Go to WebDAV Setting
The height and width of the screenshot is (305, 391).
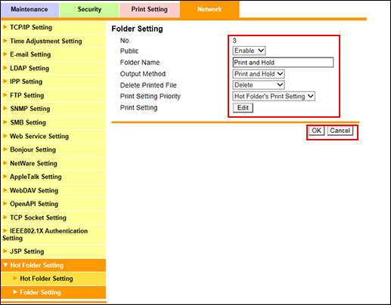pos(53,190)
